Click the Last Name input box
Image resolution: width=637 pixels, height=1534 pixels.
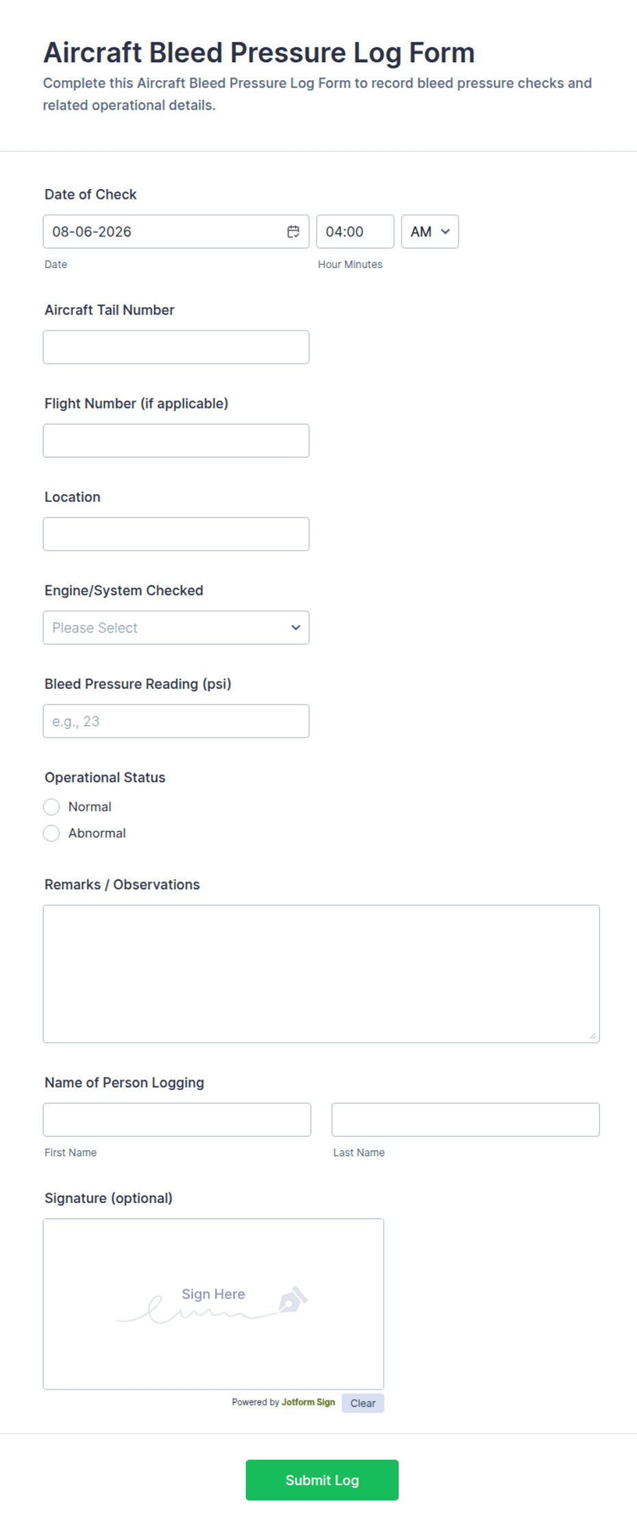click(x=466, y=1120)
